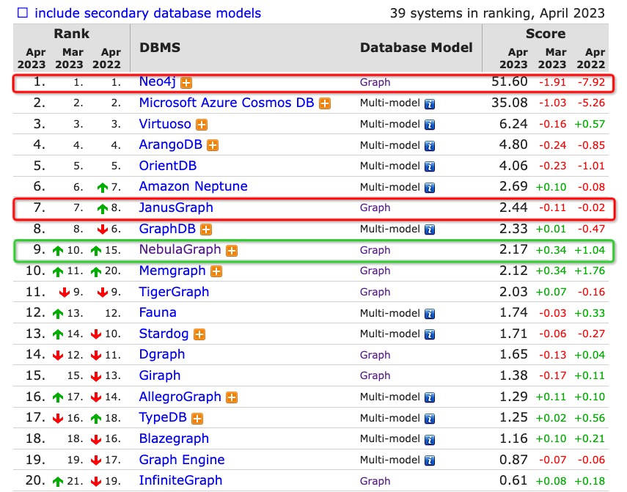Open the InfiniteGraph link
627x492 pixels.
tap(180, 480)
